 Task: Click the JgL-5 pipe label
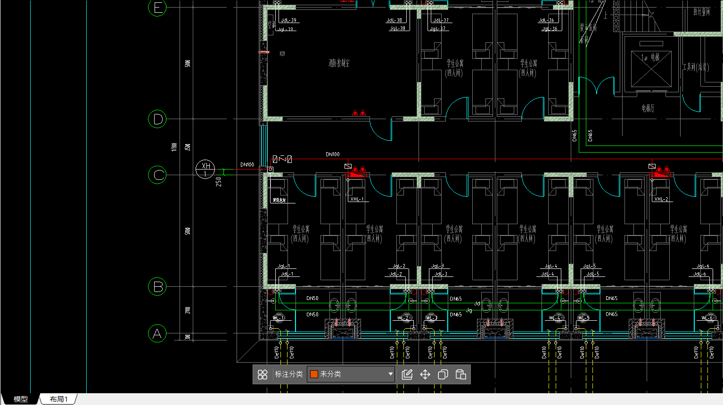589,266
